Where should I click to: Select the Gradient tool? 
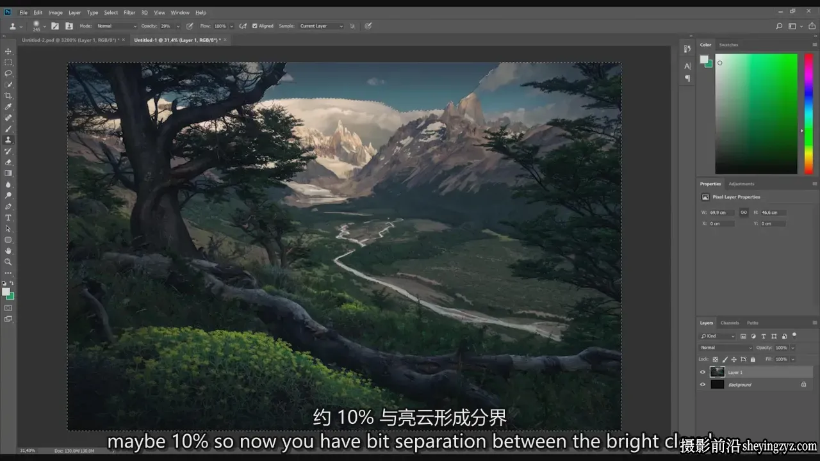coord(8,173)
